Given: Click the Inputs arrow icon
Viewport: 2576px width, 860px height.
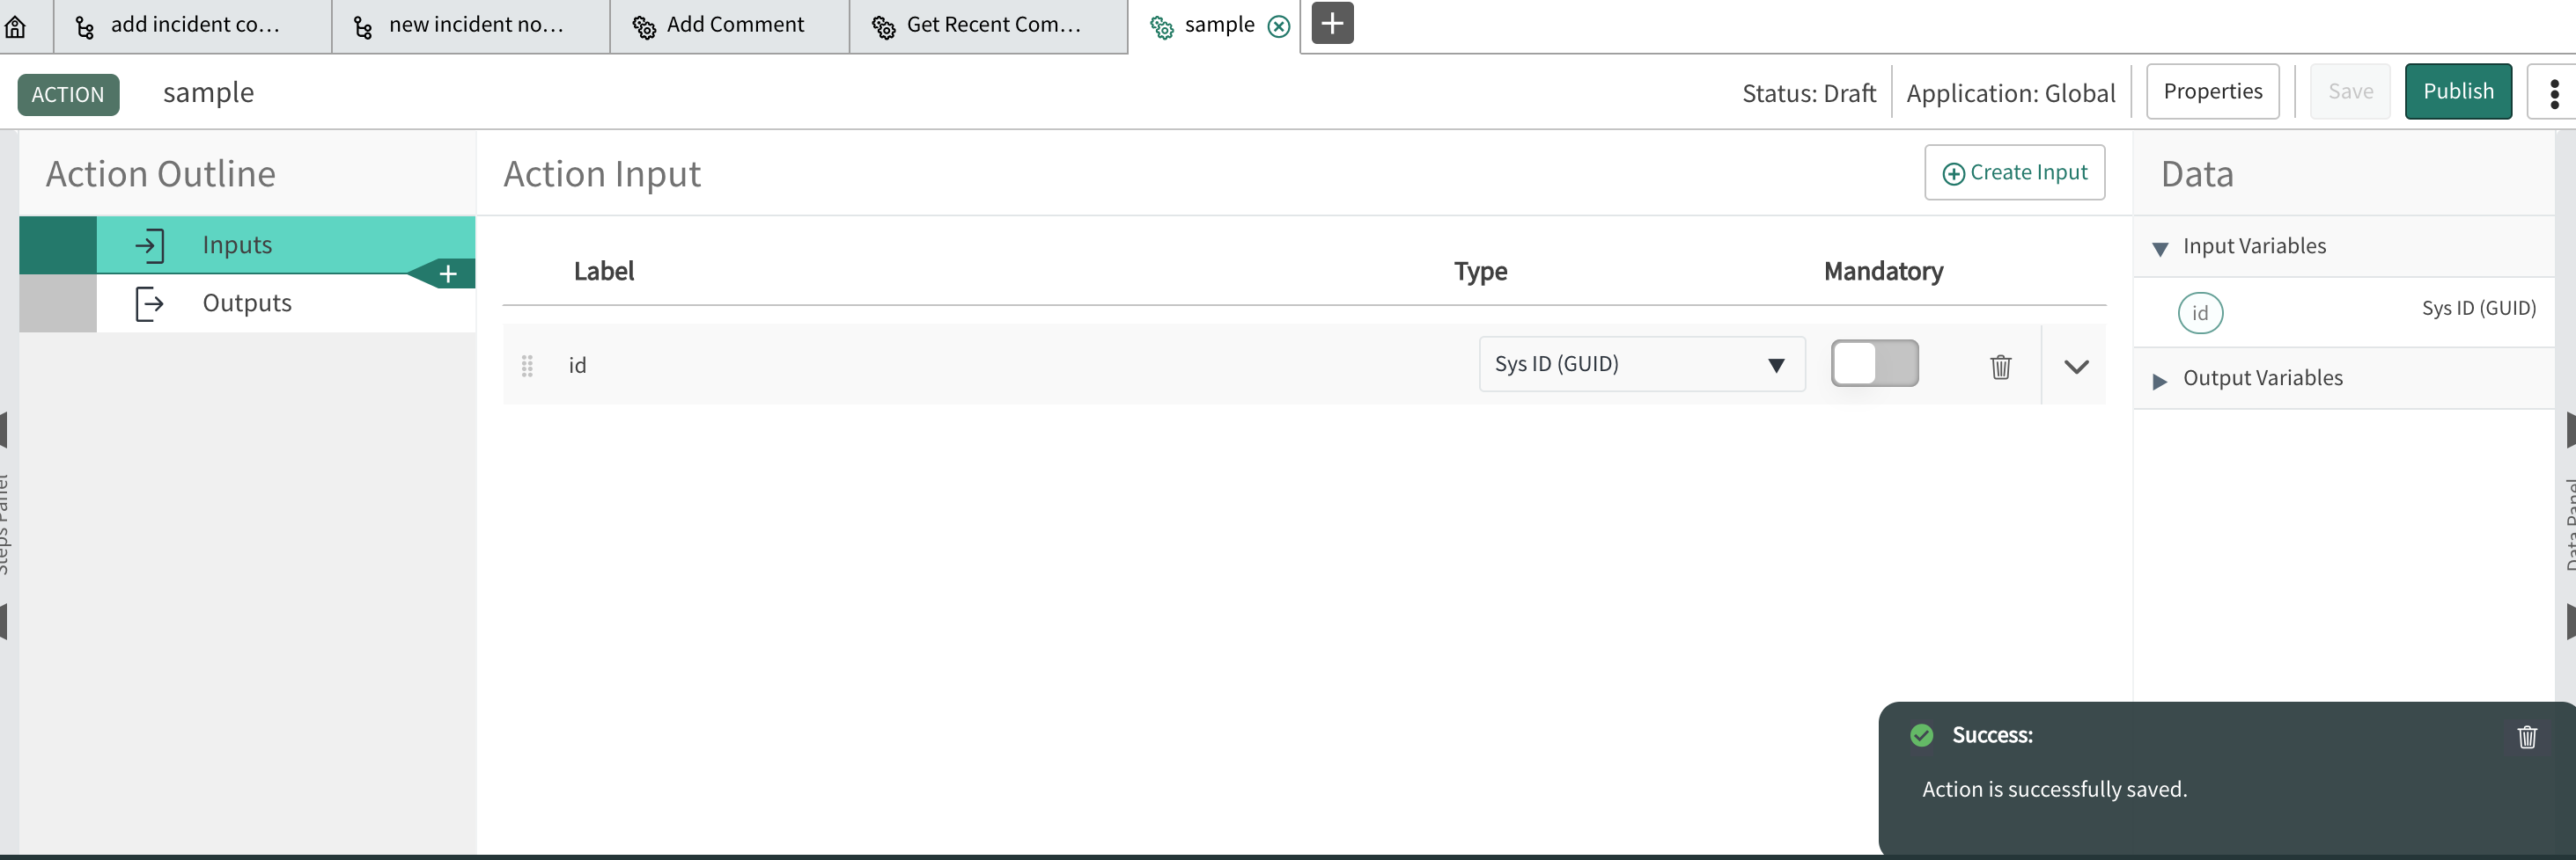Looking at the screenshot, I should coord(149,245).
